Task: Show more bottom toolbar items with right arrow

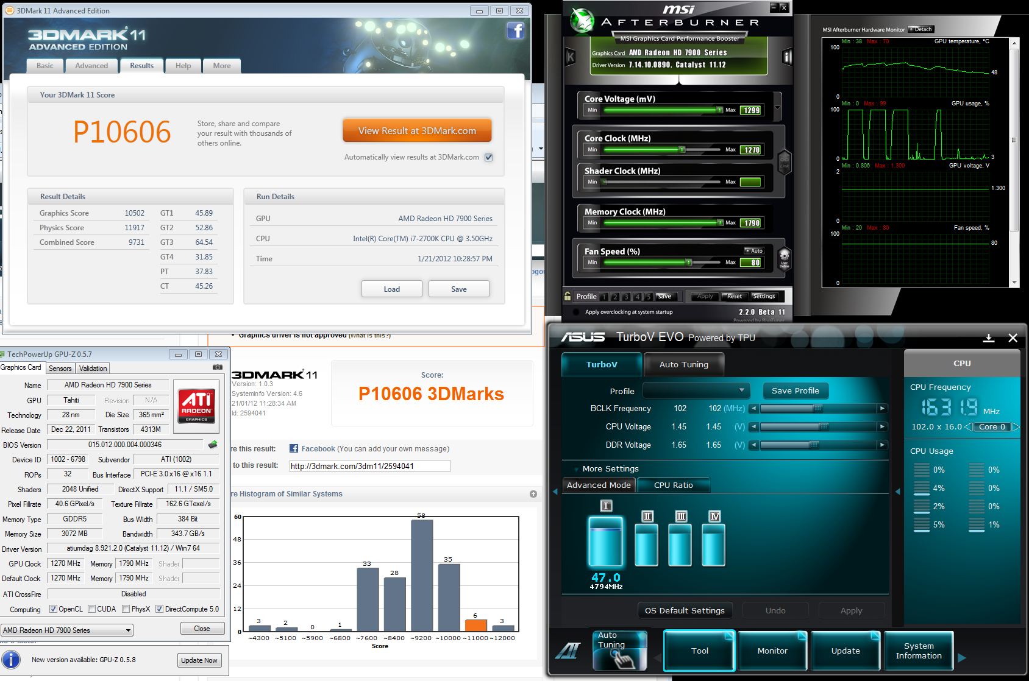Action: (962, 658)
